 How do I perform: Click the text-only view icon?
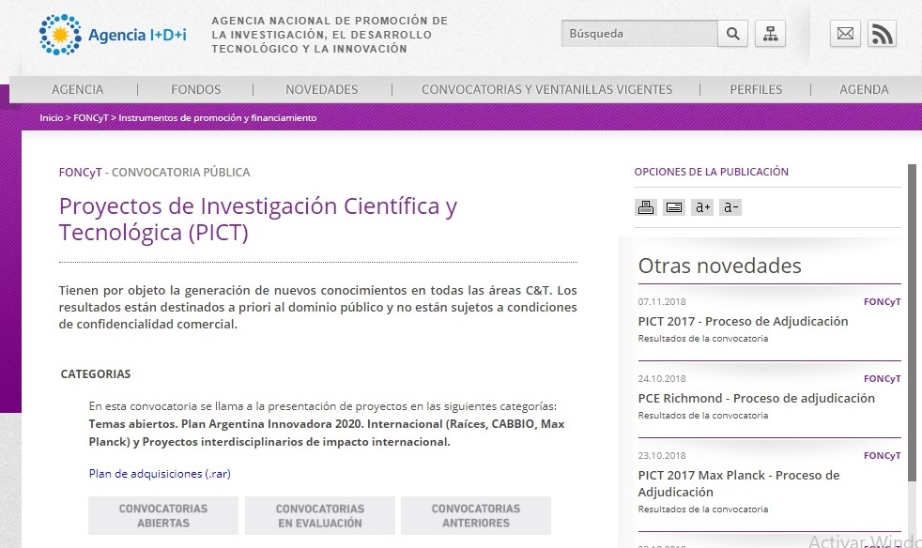674,207
